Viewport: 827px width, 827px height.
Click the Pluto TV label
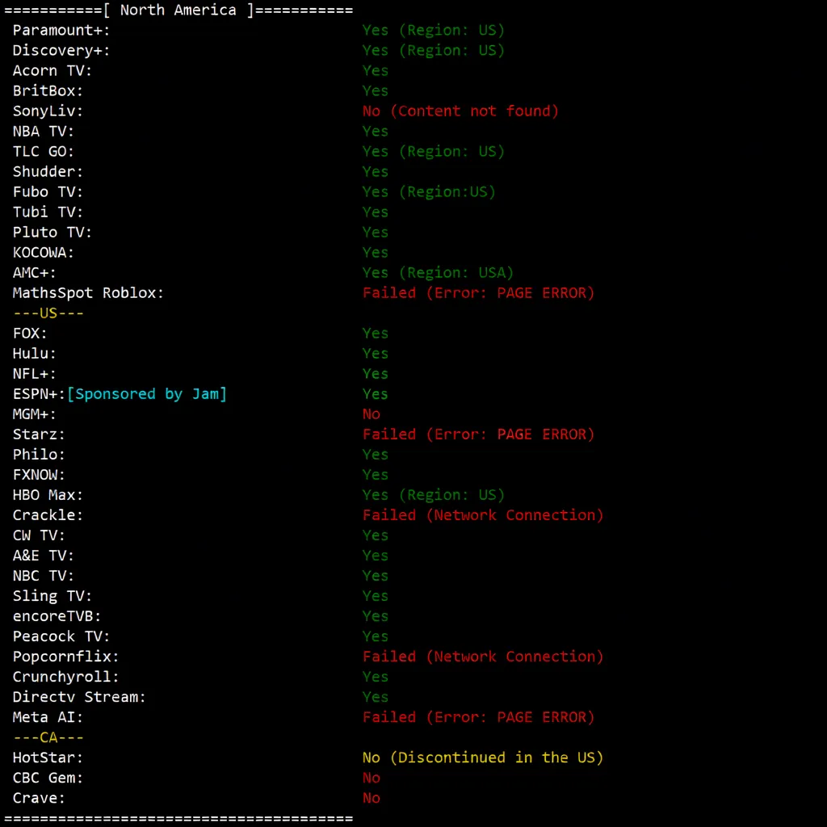(52, 232)
